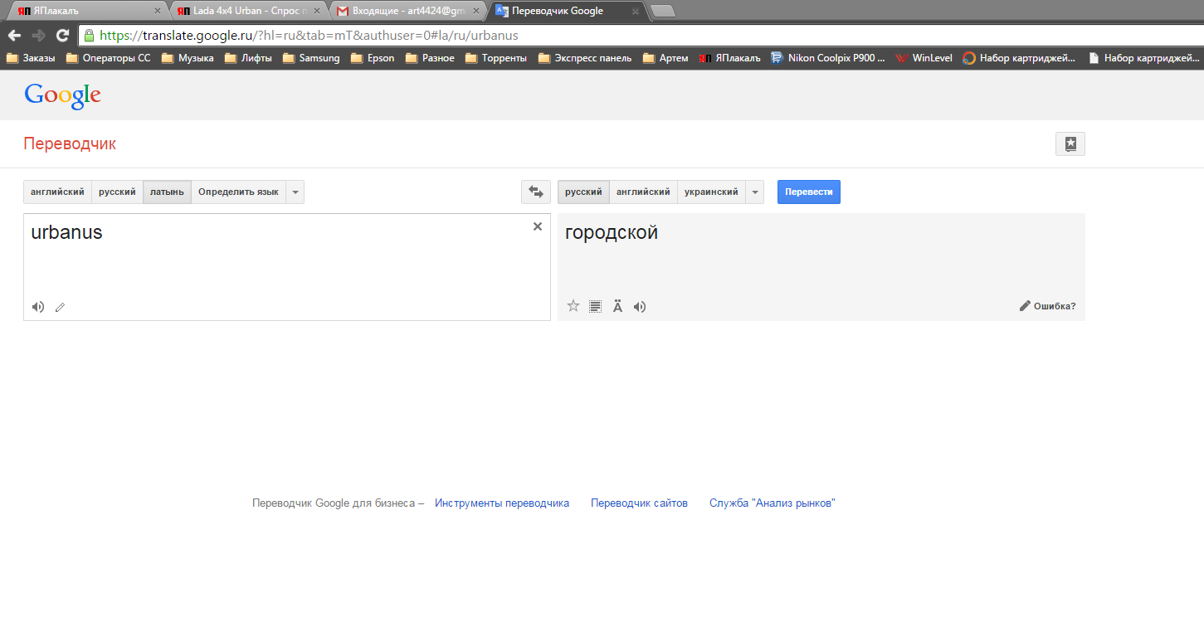Select украинский as target language
Viewport: 1204px width, 627px height.
pos(711,192)
